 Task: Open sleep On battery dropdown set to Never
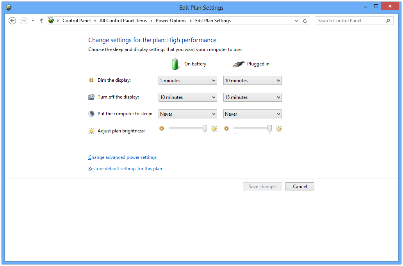[187, 114]
